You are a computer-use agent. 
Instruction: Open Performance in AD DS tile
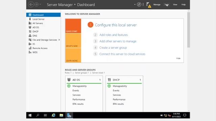79,99
